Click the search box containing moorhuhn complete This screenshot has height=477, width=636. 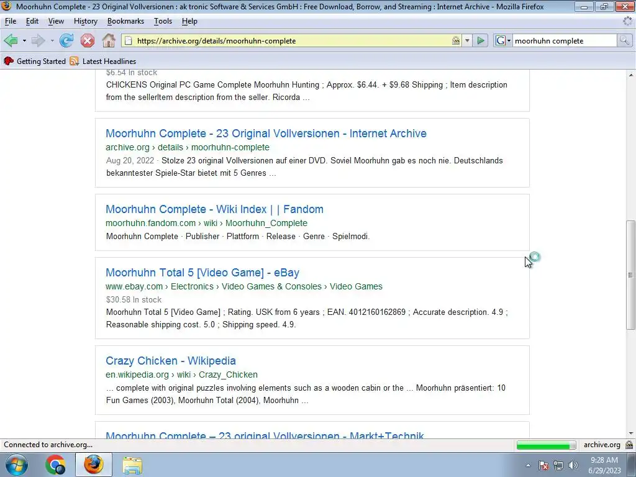tap(565, 40)
